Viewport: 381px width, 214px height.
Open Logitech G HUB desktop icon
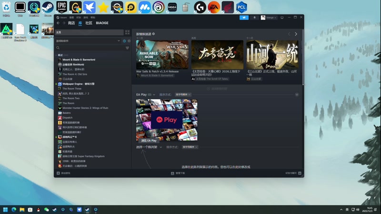click(x=200, y=7)
